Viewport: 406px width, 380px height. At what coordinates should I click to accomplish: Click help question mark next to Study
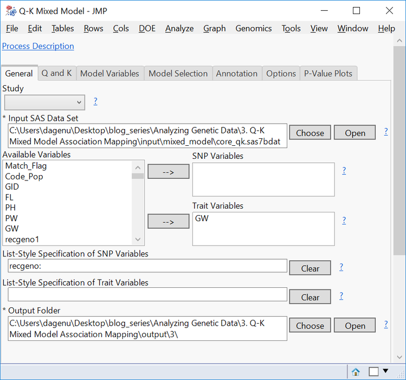point(95,101)
